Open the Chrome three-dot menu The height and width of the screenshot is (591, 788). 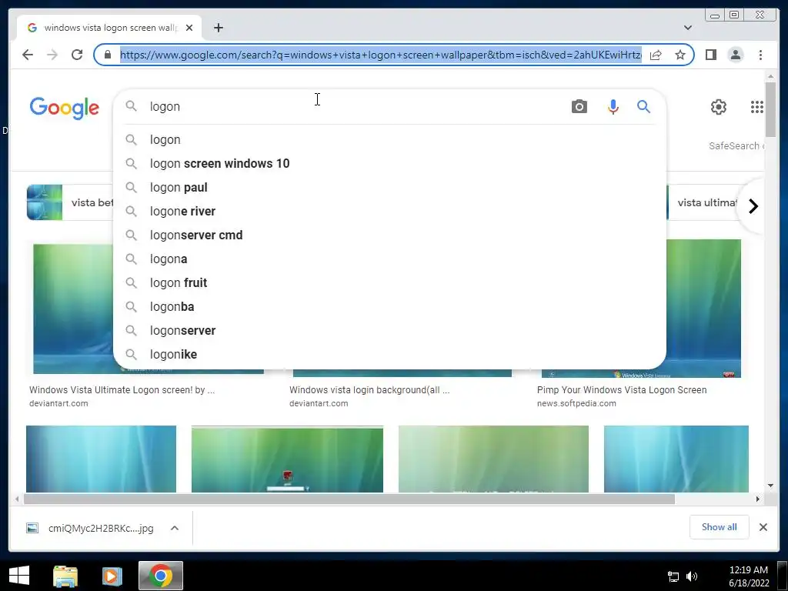(760, 55)
